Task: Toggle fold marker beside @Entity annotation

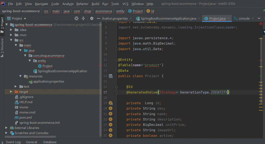Action: click(116, 60)
